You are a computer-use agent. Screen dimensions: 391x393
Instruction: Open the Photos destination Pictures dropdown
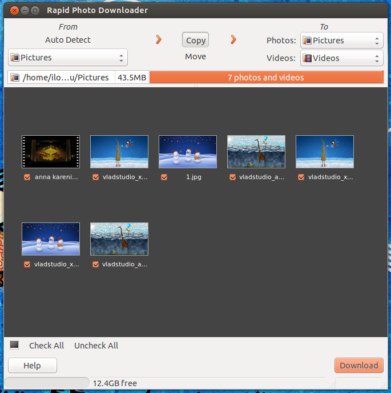341,40
